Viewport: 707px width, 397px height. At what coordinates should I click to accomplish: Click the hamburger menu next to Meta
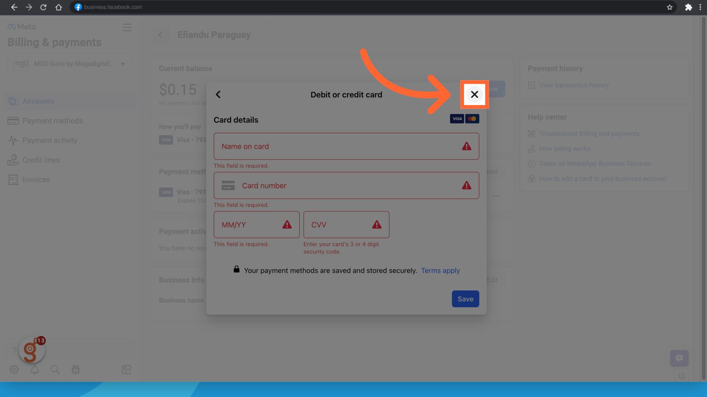127,28
